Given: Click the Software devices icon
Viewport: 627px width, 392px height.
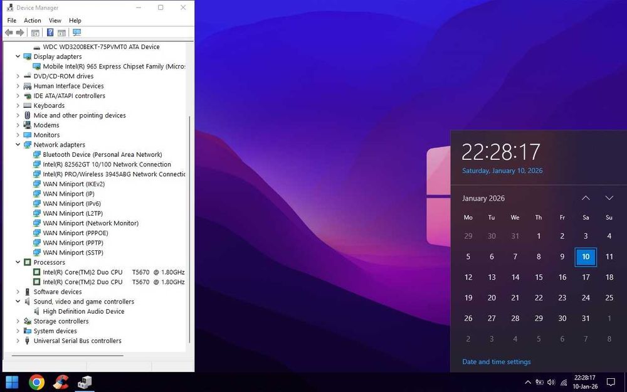Looking at the screenshot, I should pyautogui.click(x=27, y=292).
